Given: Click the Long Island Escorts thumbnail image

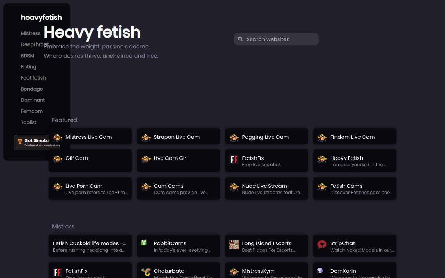Looking at the screenshot, I should (234, 245).
